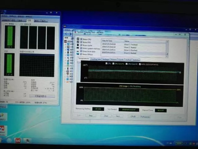Switch to the Clocks tab
This screenshot has width=198, height=149.
click(121, 60)
